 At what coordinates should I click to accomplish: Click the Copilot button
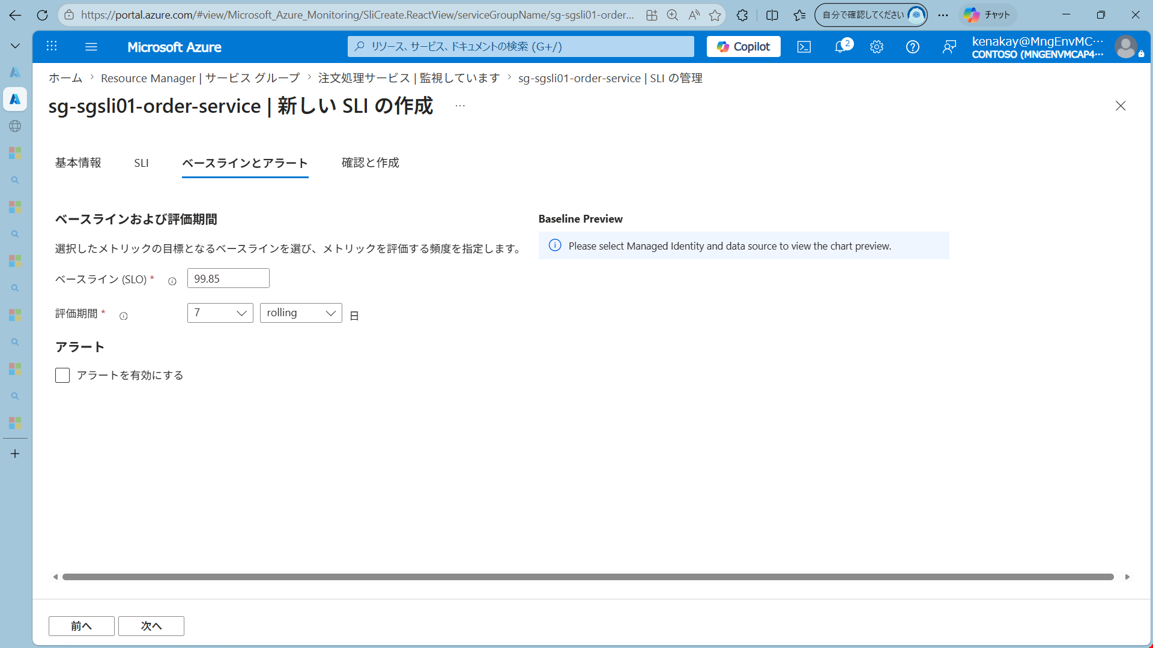[x=743, y=47]
